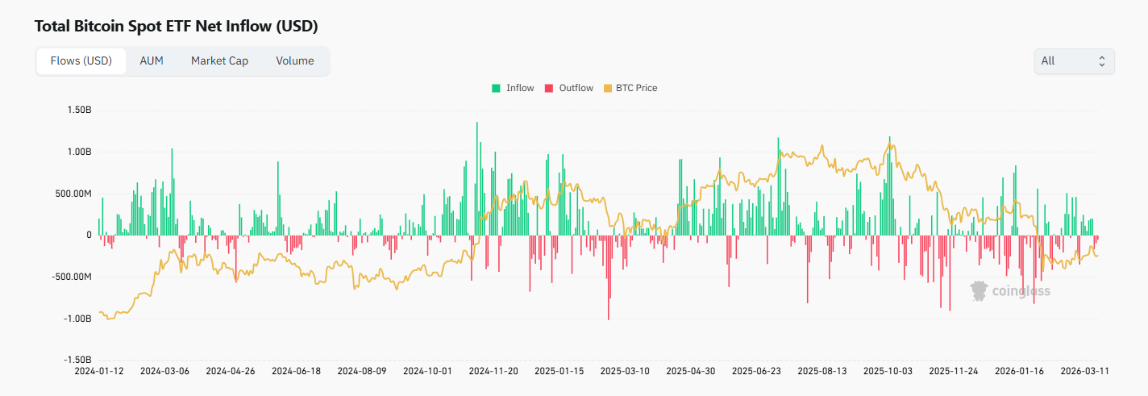1148x396 pixels.
Task: Click the coinglass watermark logo icon
Action: [x=979, y=290]
